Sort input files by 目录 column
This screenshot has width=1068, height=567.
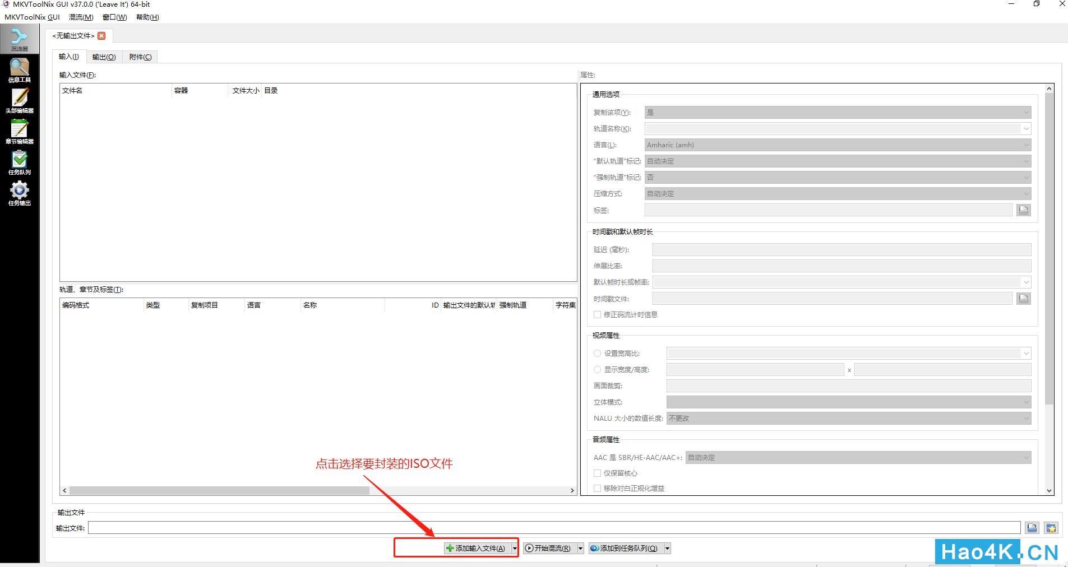coord(419,91)
